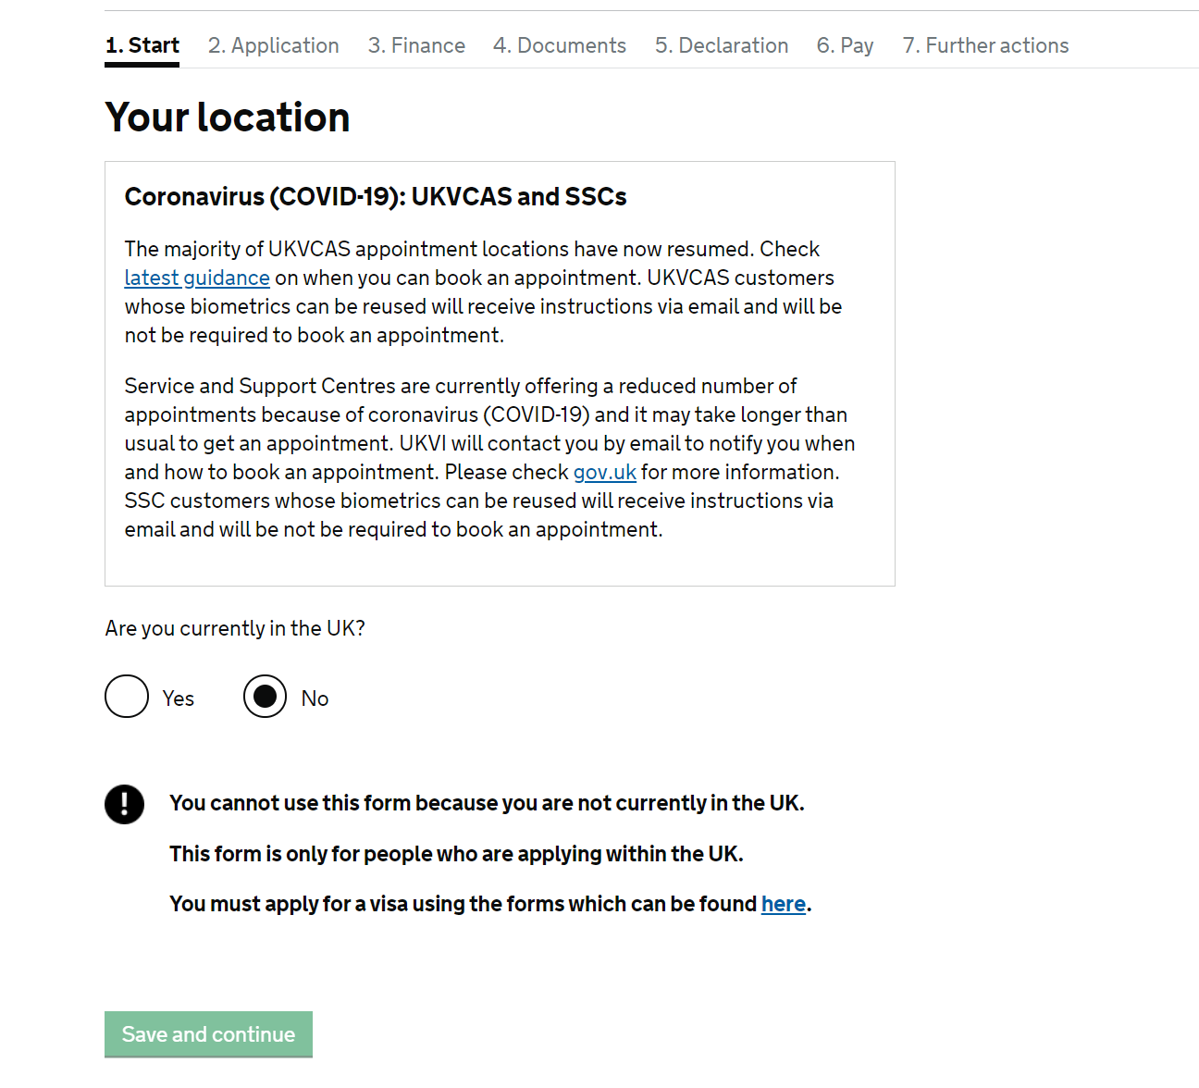Click the exclamation warning icon
1199x1088 pixels.
tap(124, 804)
